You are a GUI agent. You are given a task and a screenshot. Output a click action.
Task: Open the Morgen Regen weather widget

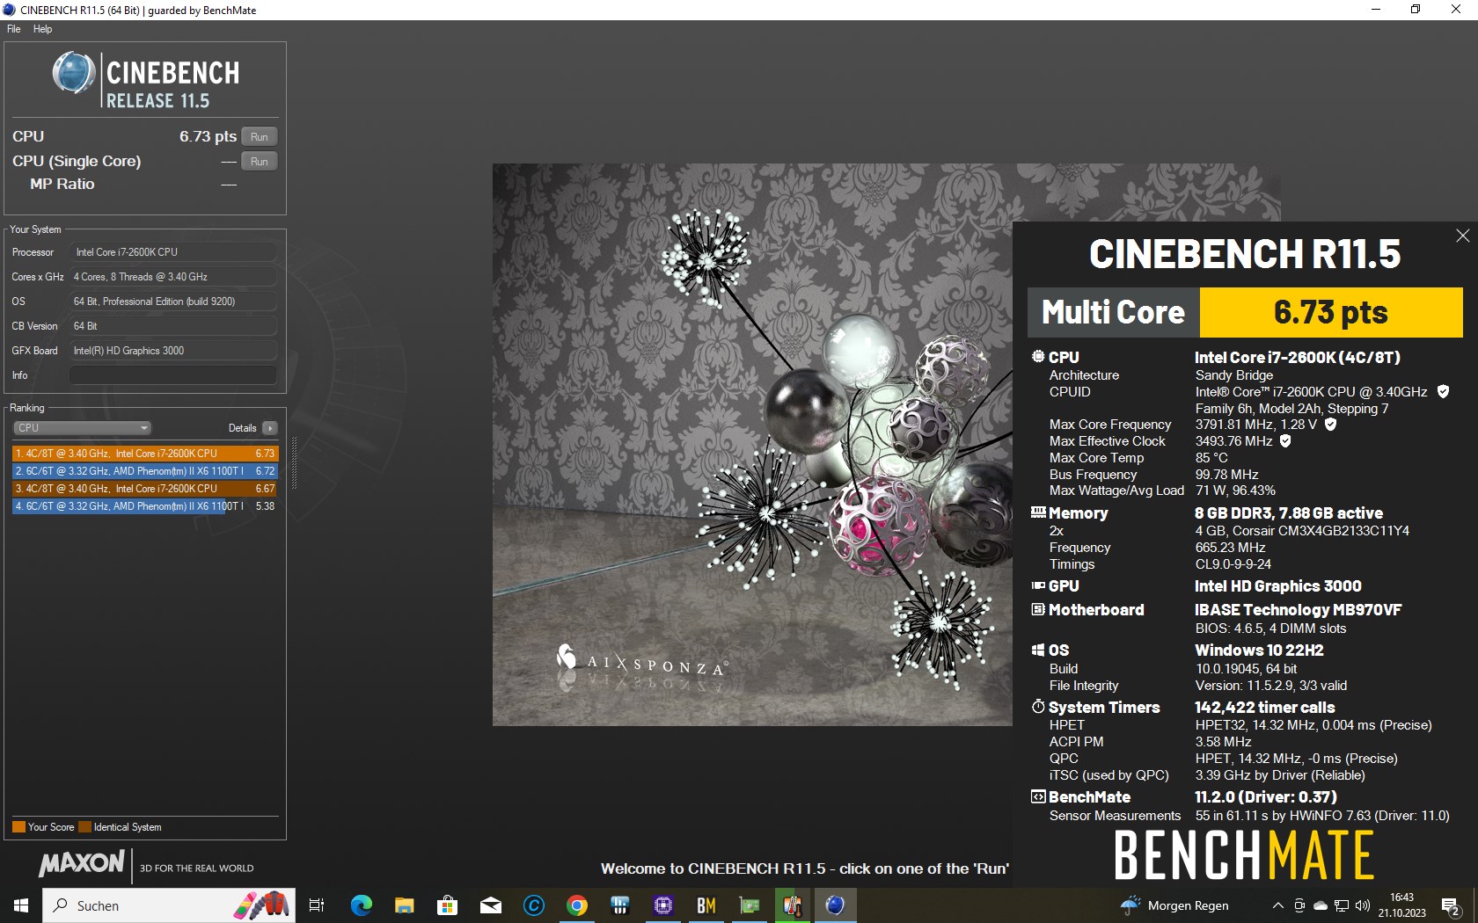pyautogui.click(x=1175, y=905)
